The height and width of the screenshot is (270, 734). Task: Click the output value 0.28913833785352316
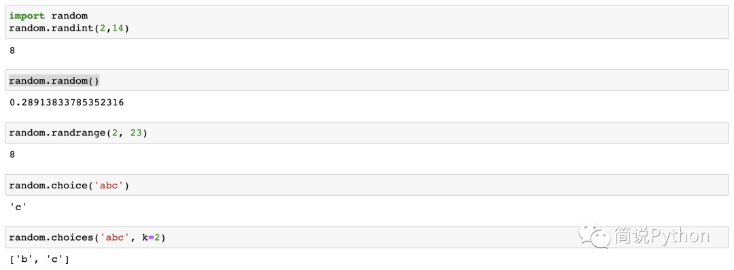(67, 102)
